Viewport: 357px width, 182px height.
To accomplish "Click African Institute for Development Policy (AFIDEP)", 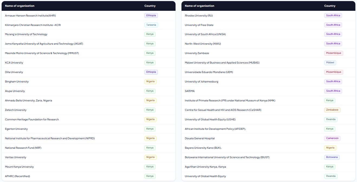I will [215, 129].
